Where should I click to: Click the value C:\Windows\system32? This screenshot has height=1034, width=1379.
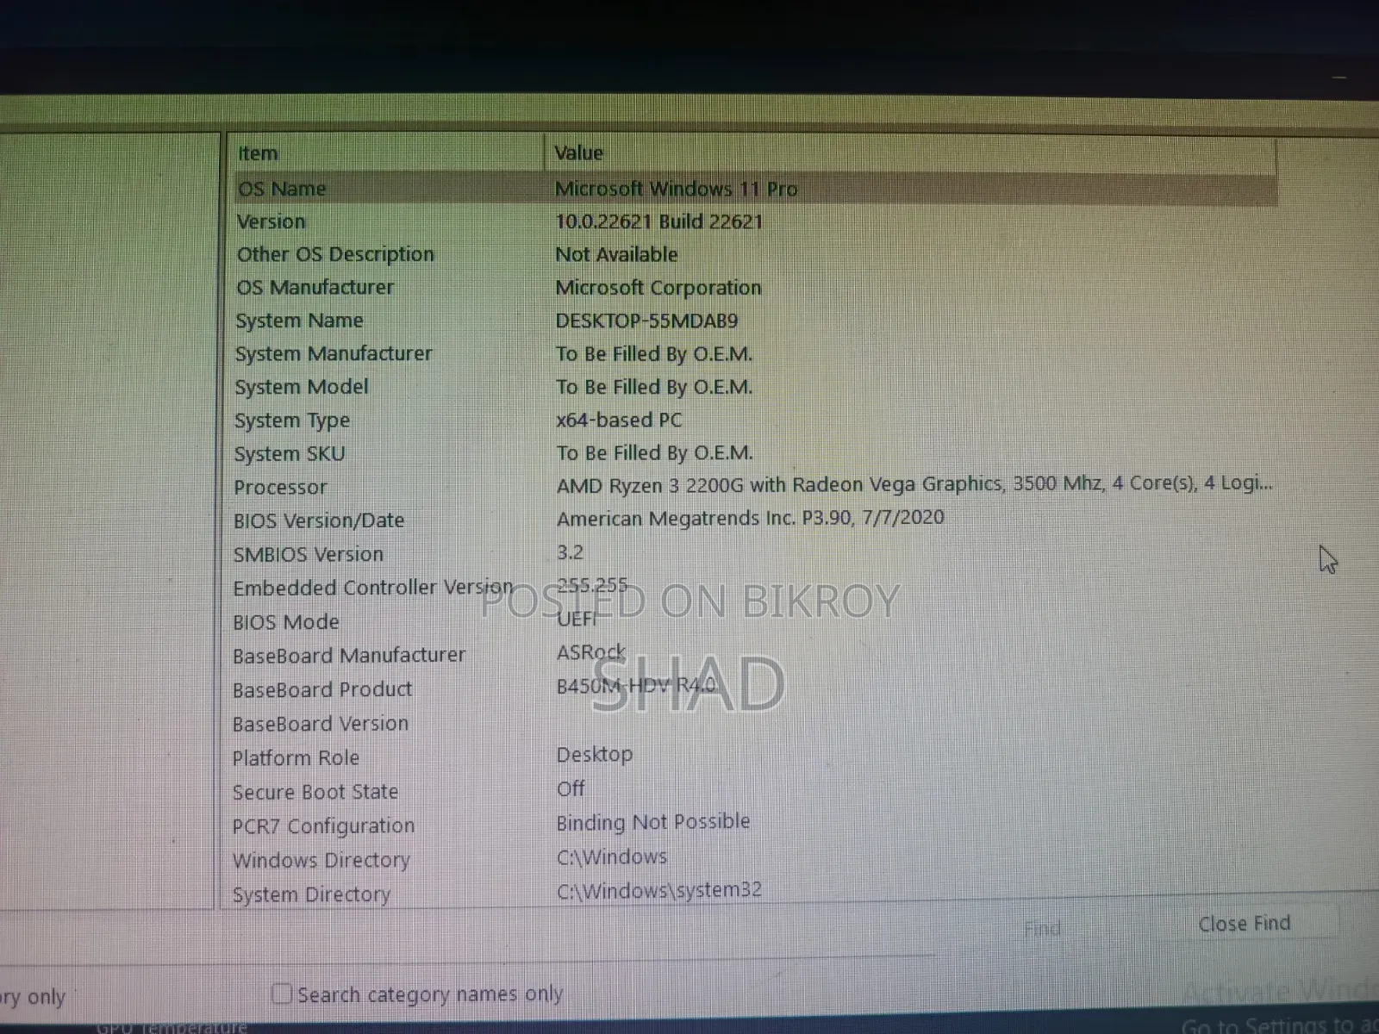pyautogui.click(x=659, y=890)
